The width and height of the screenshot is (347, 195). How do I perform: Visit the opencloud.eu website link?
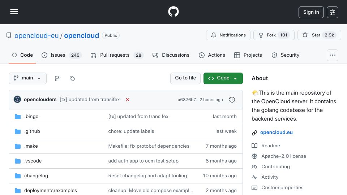click(x=277, y=133)
